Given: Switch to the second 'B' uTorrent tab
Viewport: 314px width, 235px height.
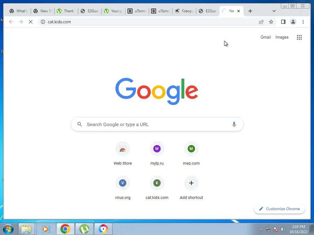Looking at the screenshot, I should pos(161,11).
